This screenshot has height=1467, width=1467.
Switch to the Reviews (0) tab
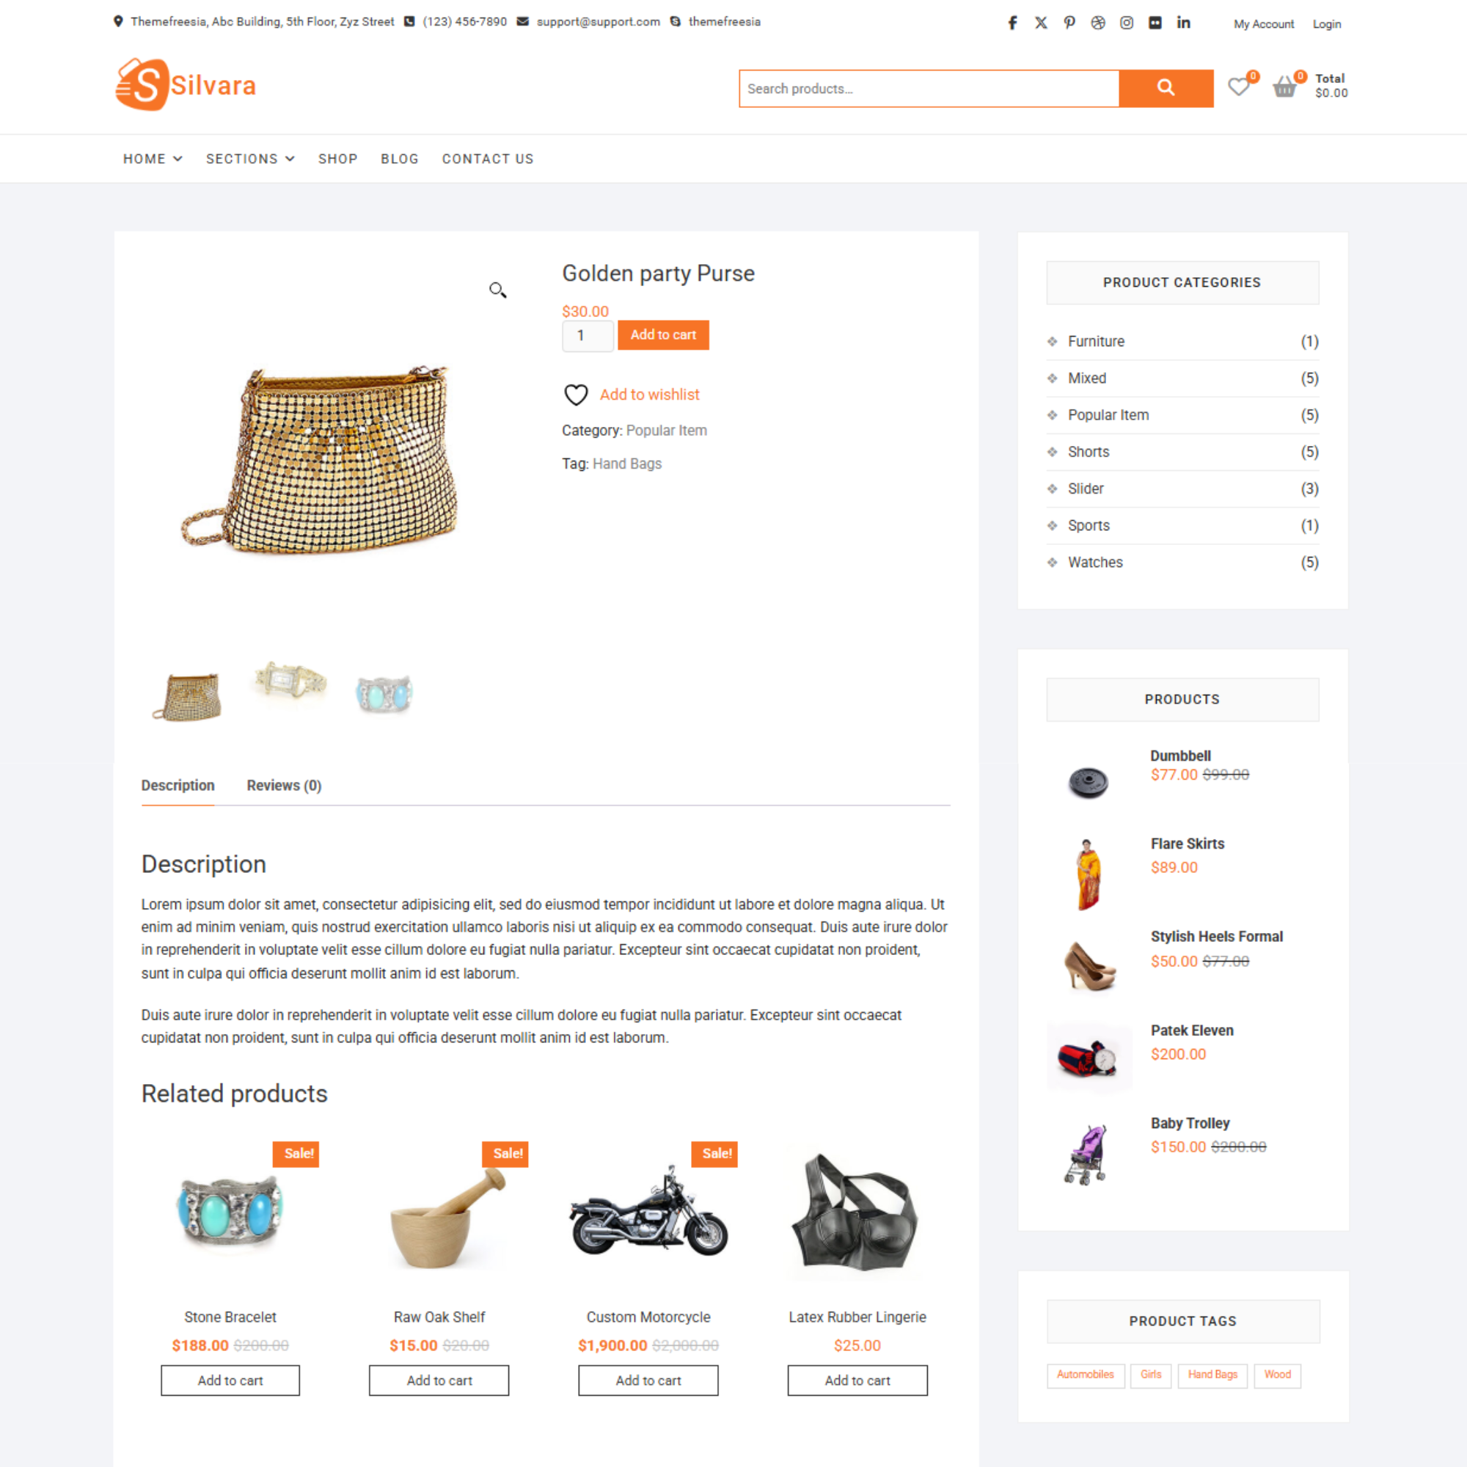284,785
